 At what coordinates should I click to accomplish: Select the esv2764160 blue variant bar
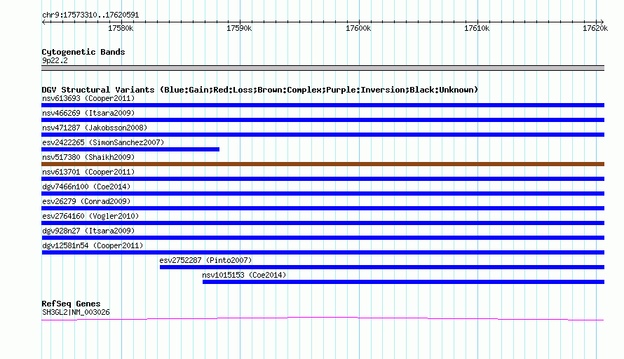tap(323, 223)
